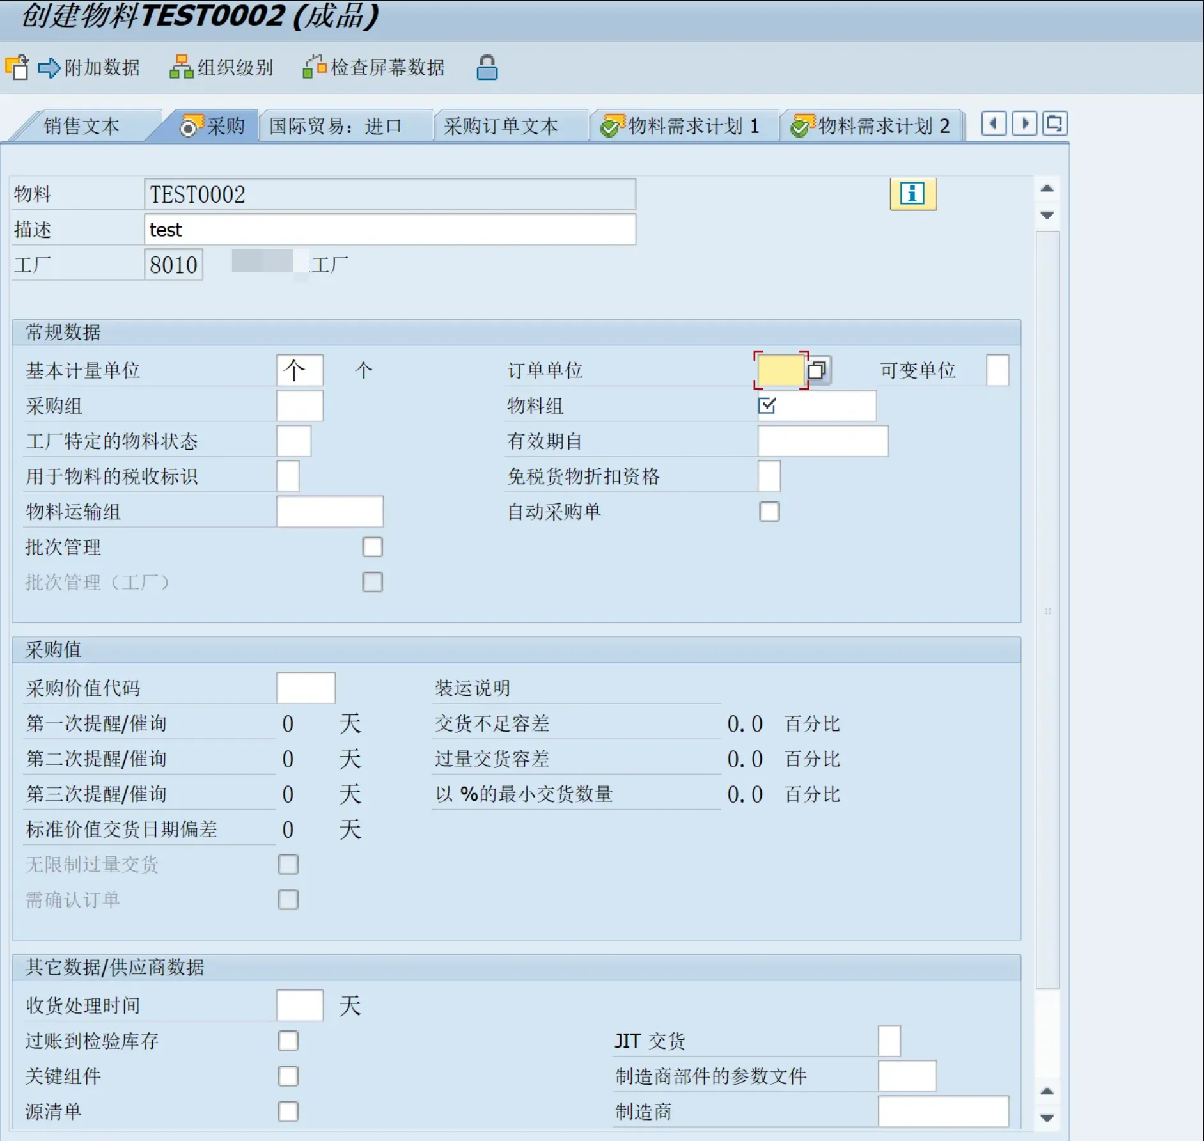This screenshot has height=1141, width=1204.
Task: Click the Purchasing Group (采购组) input field
Action: 299,406
